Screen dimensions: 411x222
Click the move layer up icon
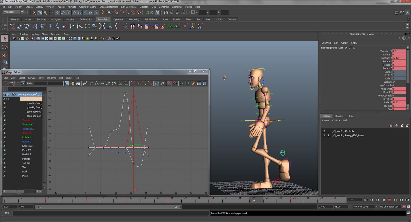pyautogui.click(x=391, y=126)
